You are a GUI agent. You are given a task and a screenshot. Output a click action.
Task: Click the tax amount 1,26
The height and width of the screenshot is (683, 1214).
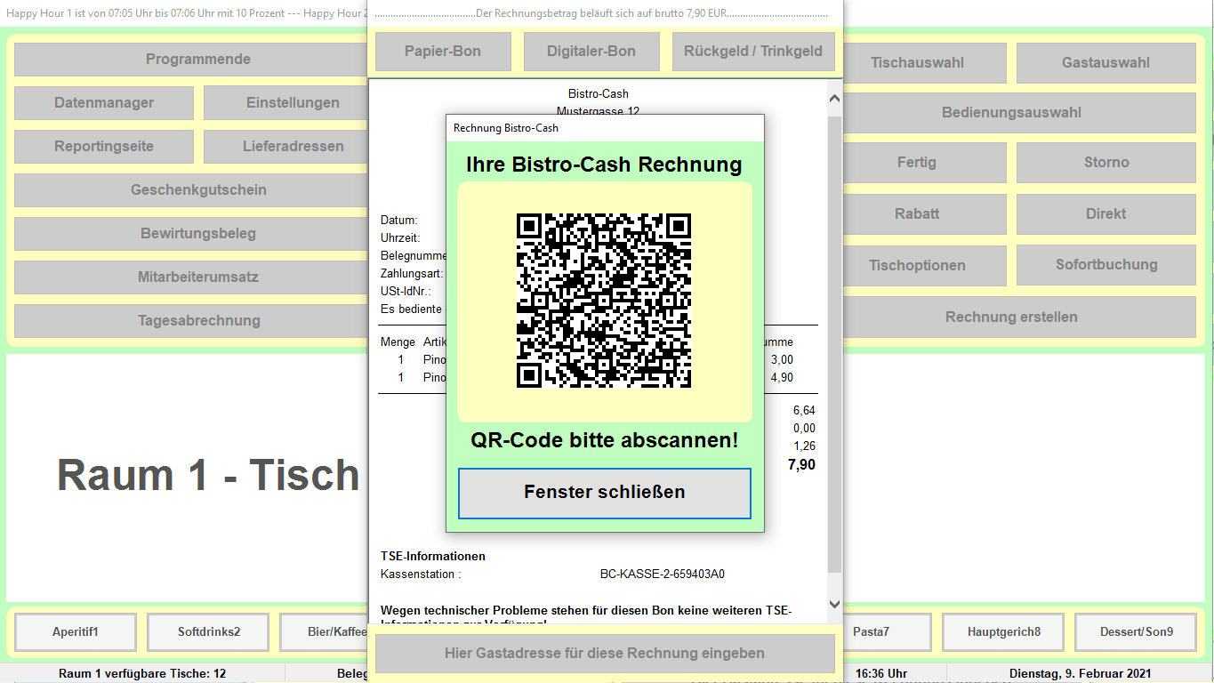pos(804,446)
